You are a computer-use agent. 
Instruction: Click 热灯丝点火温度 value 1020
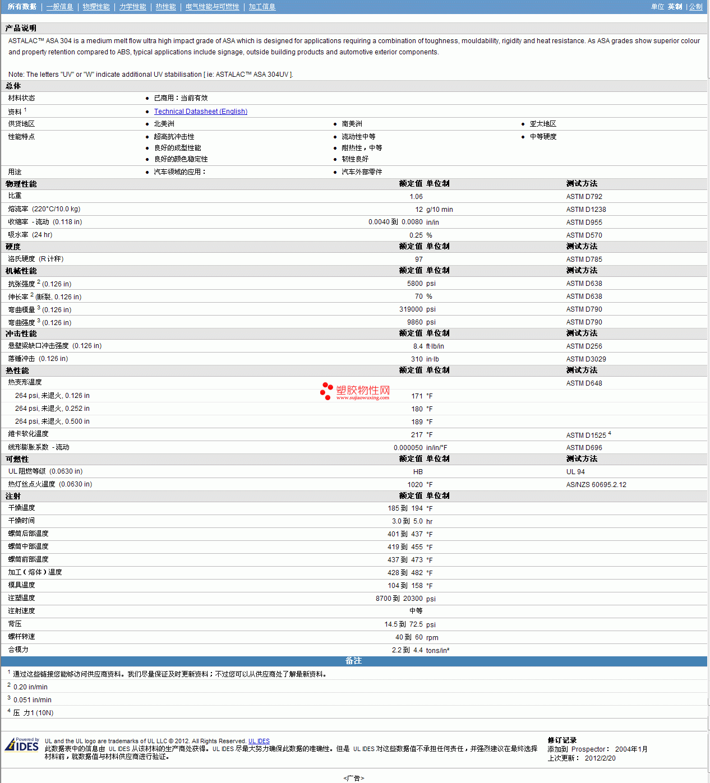[415, 485]
